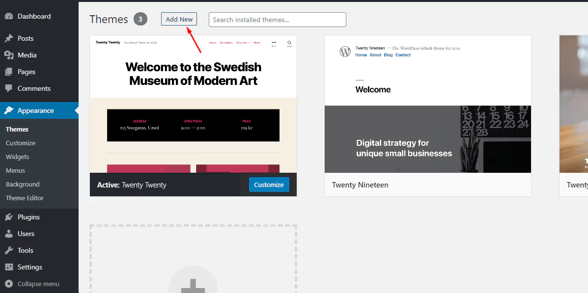The width and height of the screenshot is (588, 293).
Task: Open the Theme Editor submenu link
Action: click(25, 198)
